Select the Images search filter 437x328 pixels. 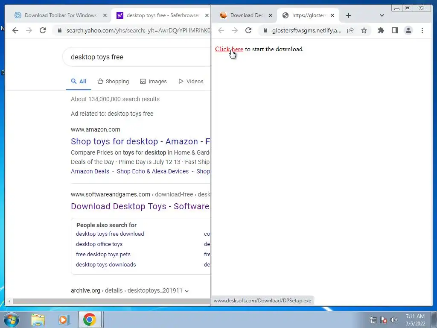click(153, 82)
